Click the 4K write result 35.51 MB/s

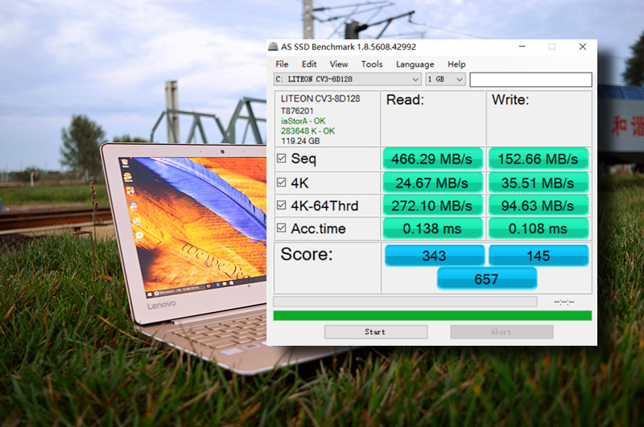pos(538,183)
